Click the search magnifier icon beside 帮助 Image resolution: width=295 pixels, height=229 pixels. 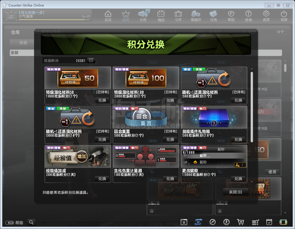coord(31,222)
